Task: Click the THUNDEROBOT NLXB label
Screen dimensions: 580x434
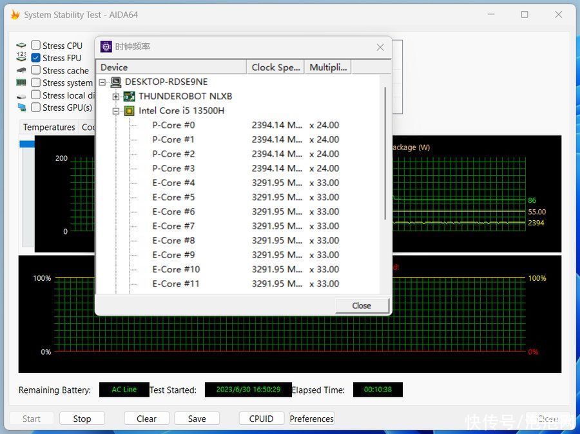Action: point(186,96)
